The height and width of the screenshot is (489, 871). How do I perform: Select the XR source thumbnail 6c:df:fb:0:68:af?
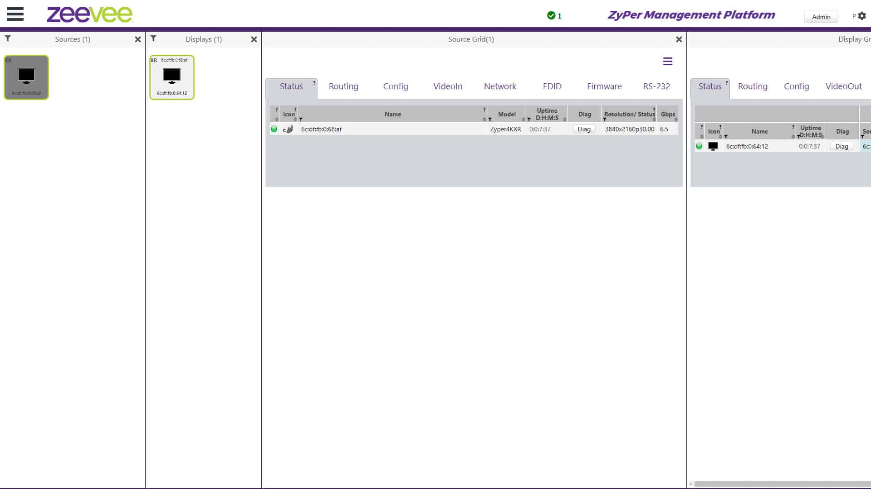click(26, 77)
